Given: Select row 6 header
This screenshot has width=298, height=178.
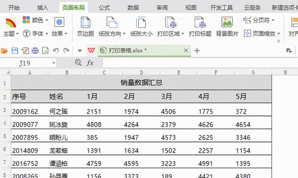Looking at the screenshot, I should 5,149.
